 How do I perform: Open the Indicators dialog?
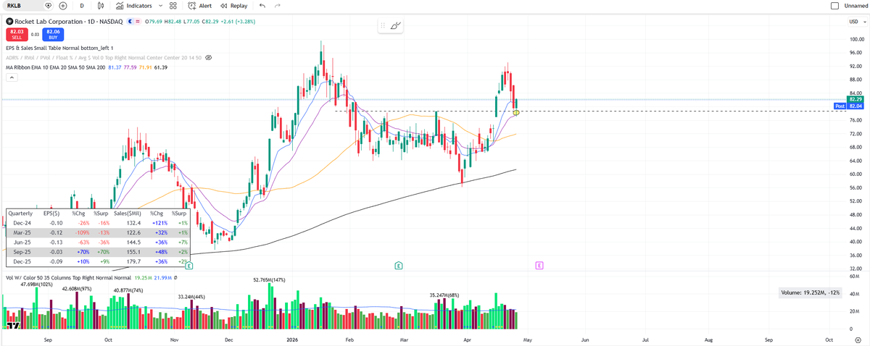tap(134, 5)
